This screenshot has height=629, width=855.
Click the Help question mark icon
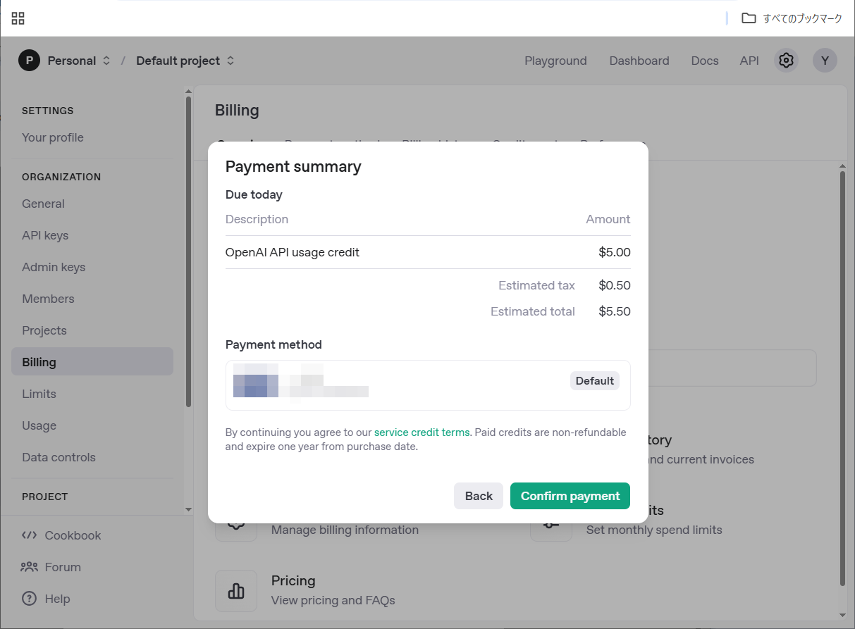tap(29, 599)
